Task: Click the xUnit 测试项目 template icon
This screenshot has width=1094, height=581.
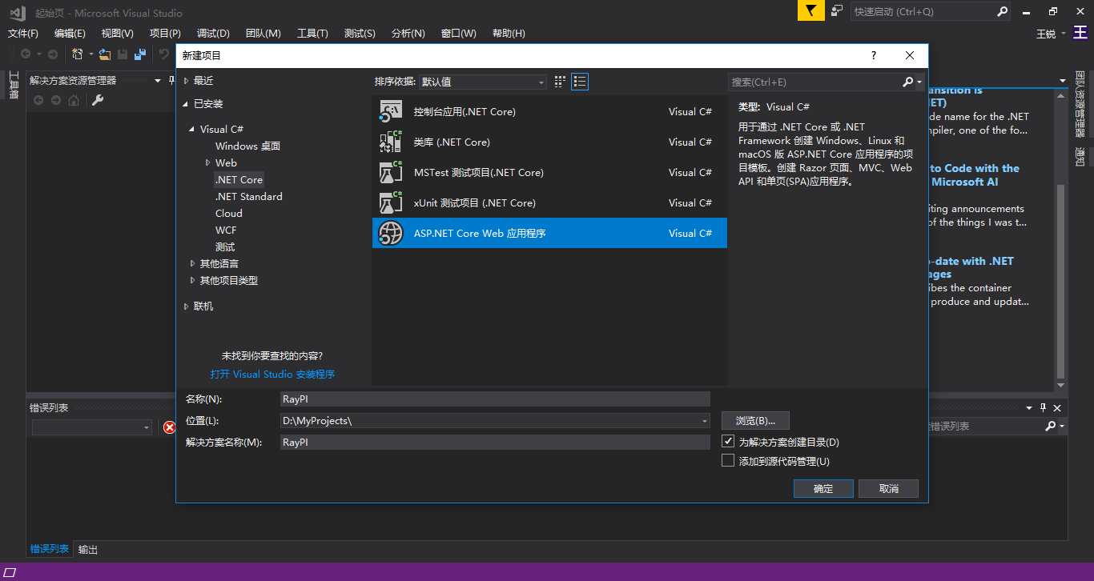Action: coord(391,203)
